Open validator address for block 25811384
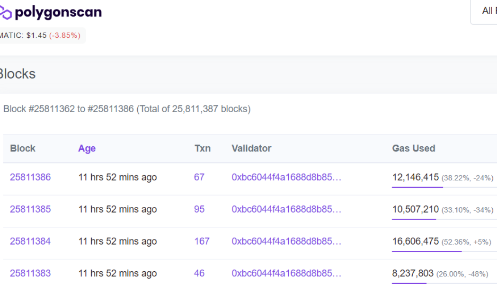Screen dimensions: 497x284 click(286, 241)
